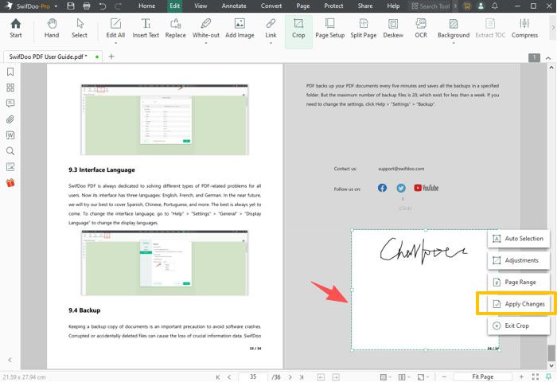
Task: Click the page number input field
Action: (253, 376)
